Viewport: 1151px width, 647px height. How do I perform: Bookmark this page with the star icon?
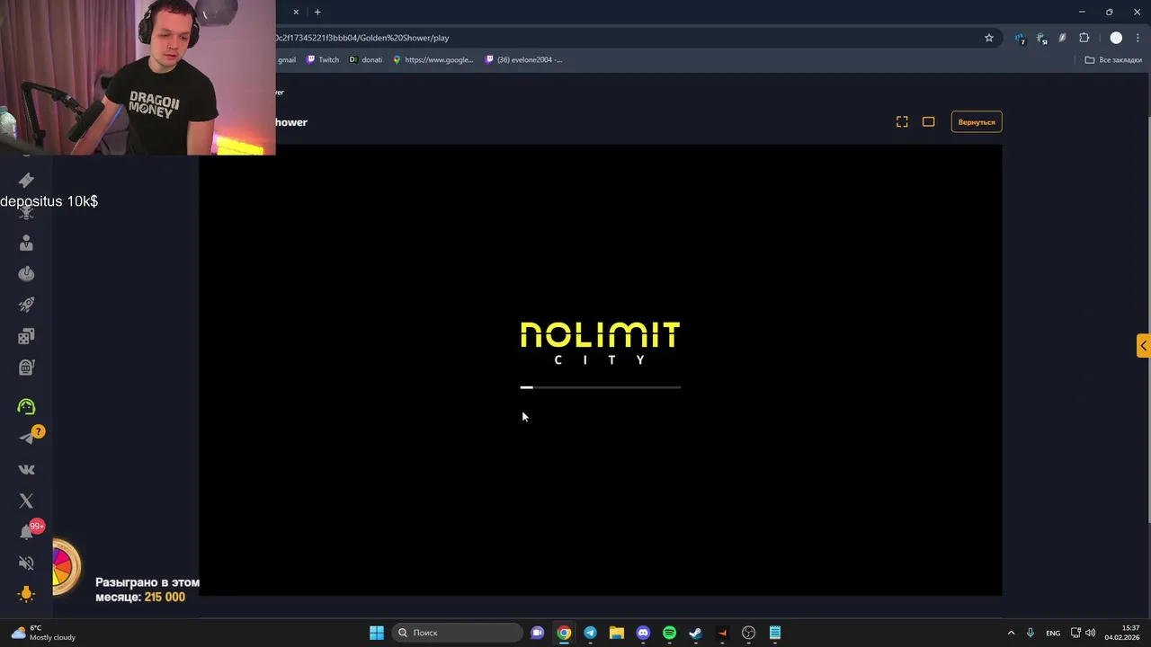click(x=989, y=38)
